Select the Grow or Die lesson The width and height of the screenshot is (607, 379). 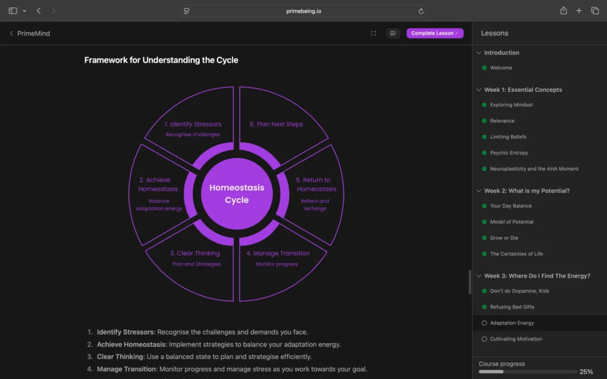(x=504, y=238)
